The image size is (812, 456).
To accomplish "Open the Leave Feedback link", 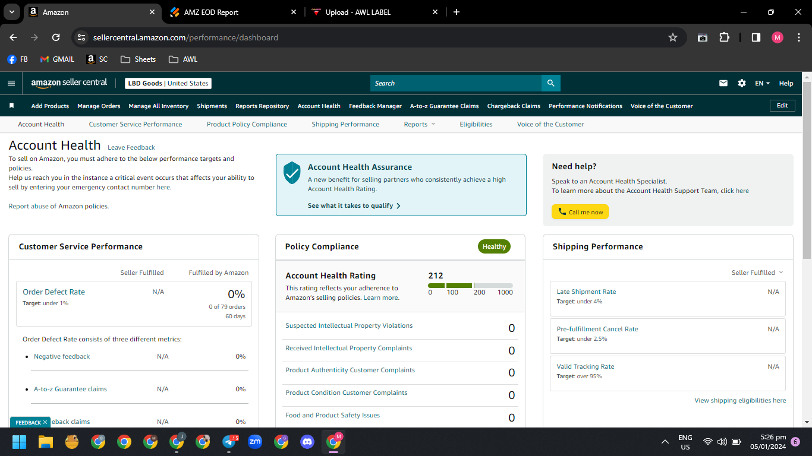I will coord(131,147).
